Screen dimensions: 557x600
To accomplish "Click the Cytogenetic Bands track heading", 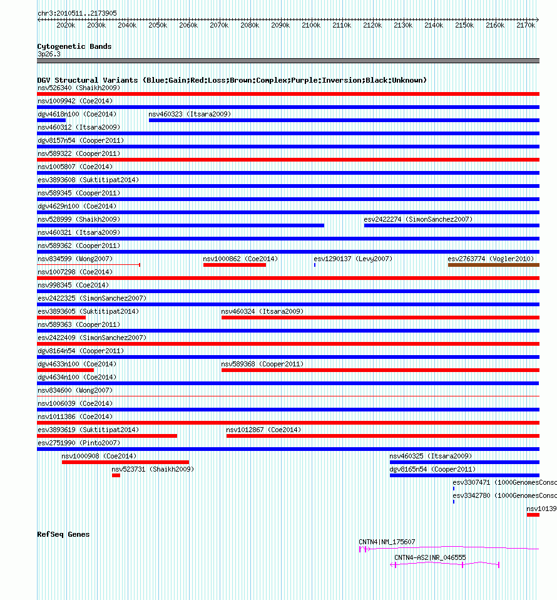I will click(74, 46).
